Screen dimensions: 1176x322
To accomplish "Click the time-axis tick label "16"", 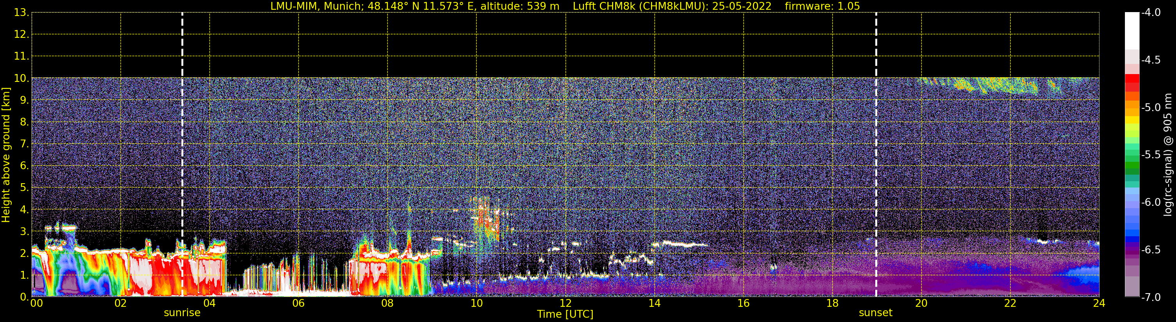I will tap(744, 303).
